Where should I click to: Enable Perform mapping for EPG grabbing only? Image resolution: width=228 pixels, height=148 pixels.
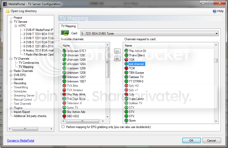coord(63,127)
